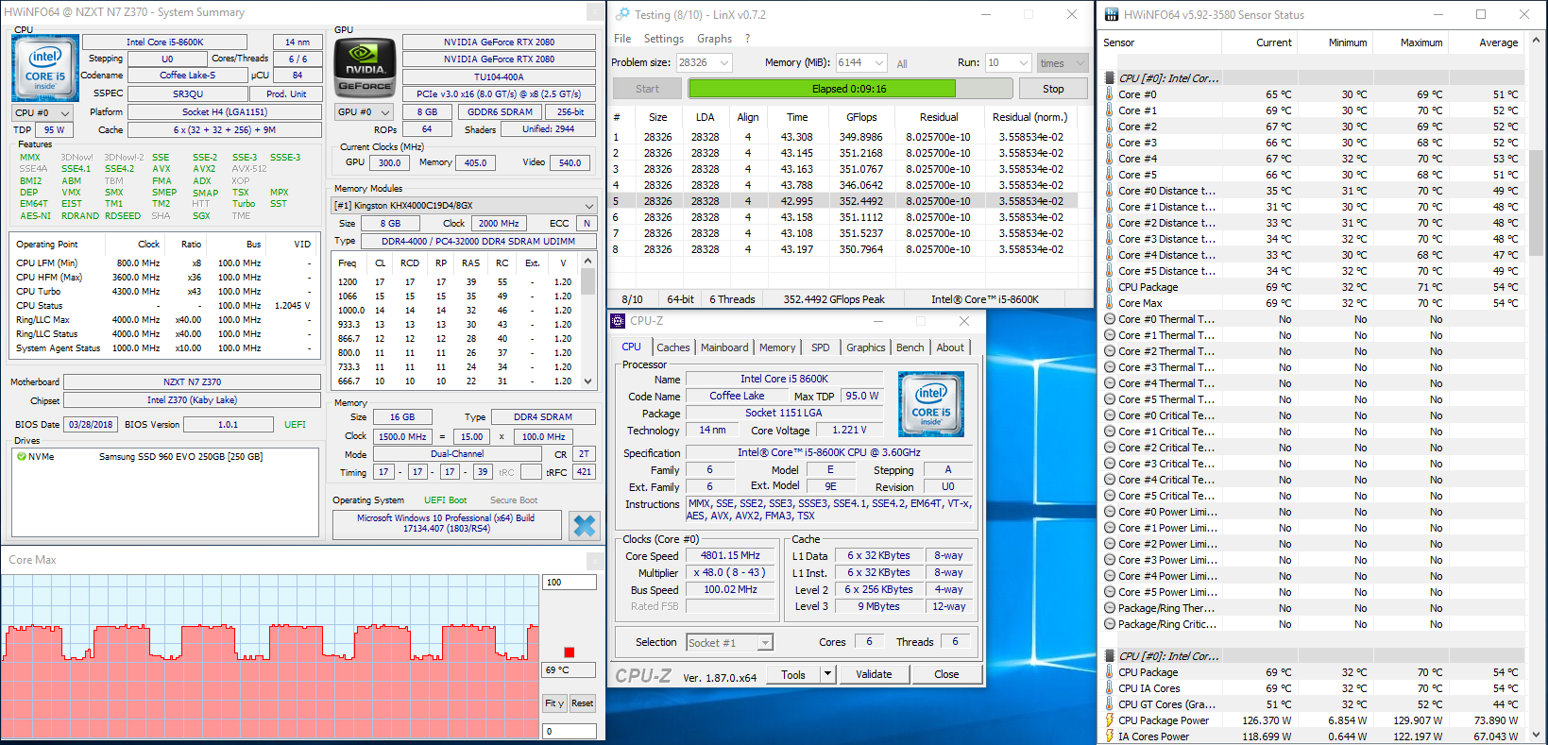1548x745 pixels.
Task: Click the CPU-Z About tab
Action: pos(950,347)
